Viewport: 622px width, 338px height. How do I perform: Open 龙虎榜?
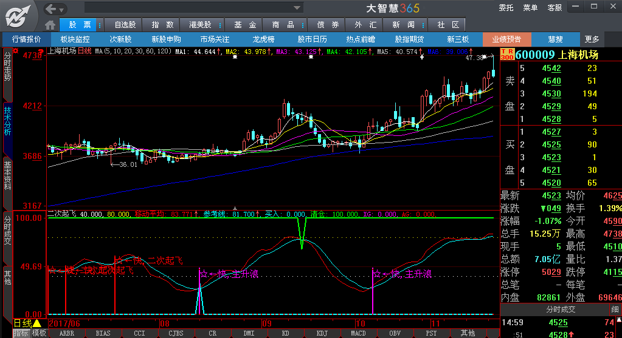263,39
